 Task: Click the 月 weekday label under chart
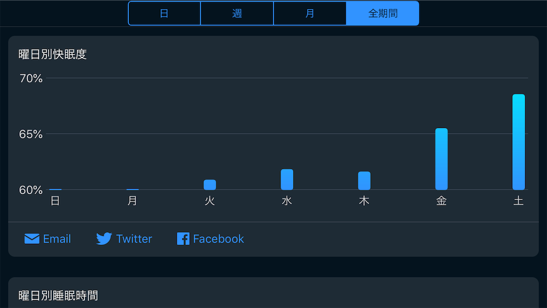tap(132, 201)
